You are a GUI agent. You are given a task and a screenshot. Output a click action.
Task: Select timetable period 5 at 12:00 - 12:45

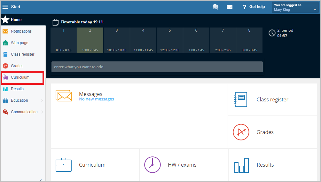tap(170, 40)
